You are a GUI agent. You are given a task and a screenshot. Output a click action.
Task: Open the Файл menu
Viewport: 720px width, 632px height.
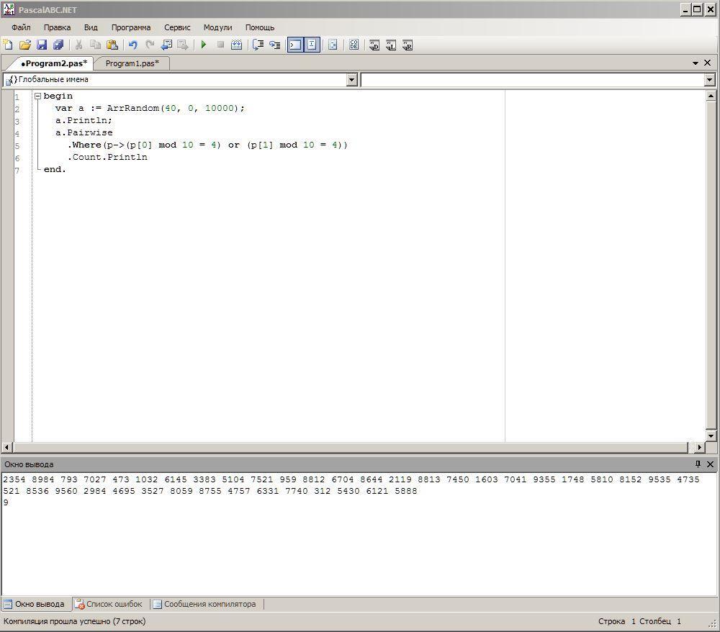(x=21, y=27)
